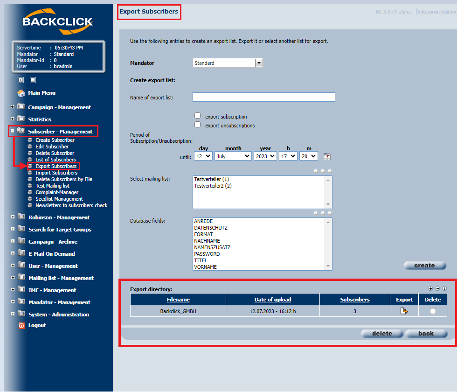Viewport: 457px width, 392px height.
Task: Click the Logout power icon
Action: click(21, 326)
